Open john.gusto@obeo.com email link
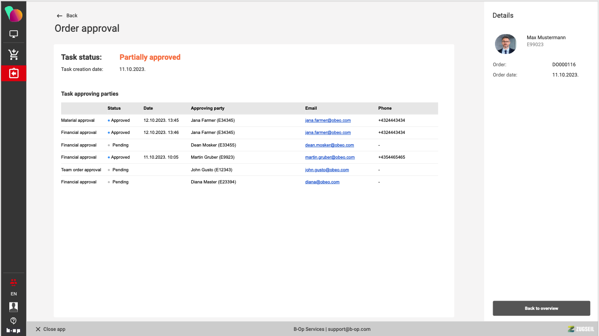Image resolution: width=599 pixels, height=336 pixels. tap(327, 170)
